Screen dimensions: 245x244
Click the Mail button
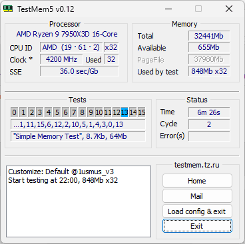197,196
